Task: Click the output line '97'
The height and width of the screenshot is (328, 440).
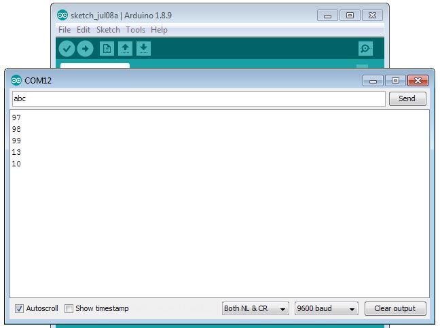Action: pos(16,117)
